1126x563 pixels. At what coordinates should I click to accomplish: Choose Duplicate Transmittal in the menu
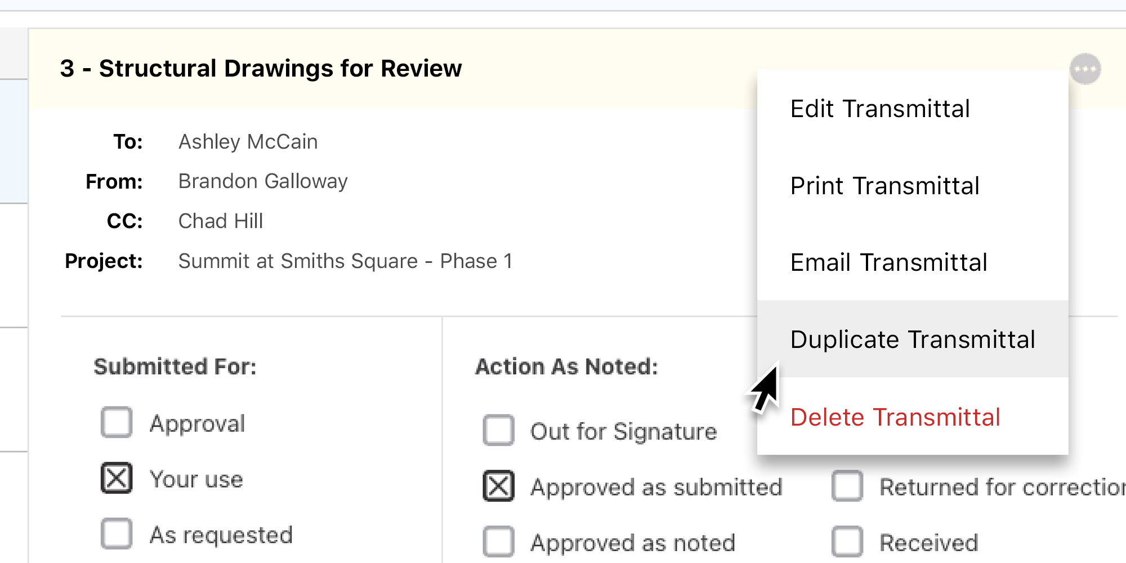(912, 339)
